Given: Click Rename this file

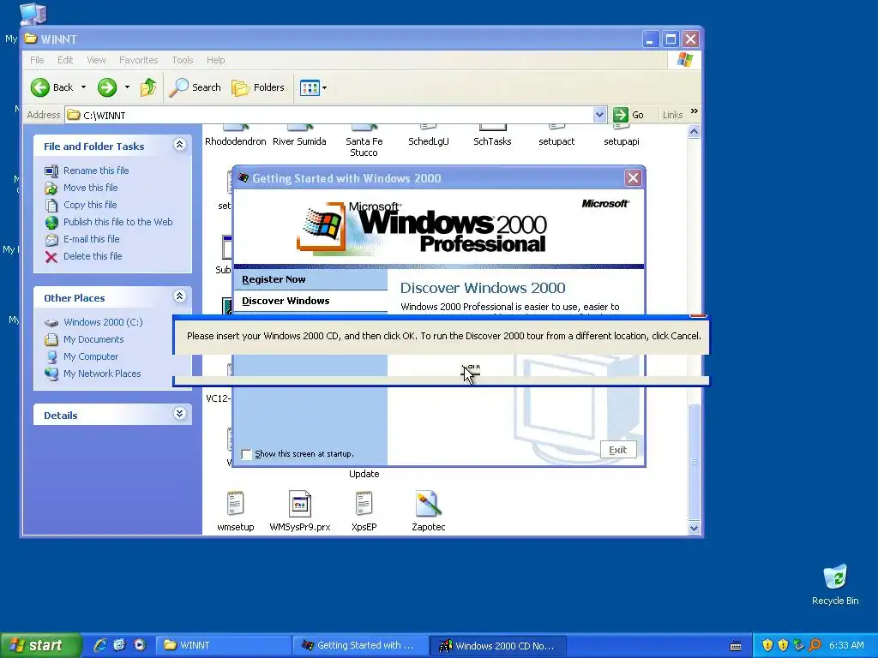Looking at the screenshot, I should [96, 170].
